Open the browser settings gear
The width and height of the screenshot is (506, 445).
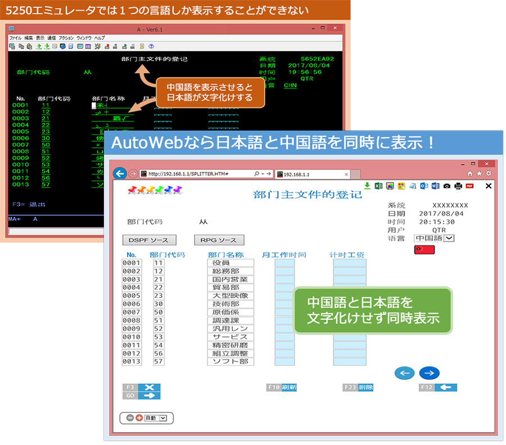coord(489,174)
